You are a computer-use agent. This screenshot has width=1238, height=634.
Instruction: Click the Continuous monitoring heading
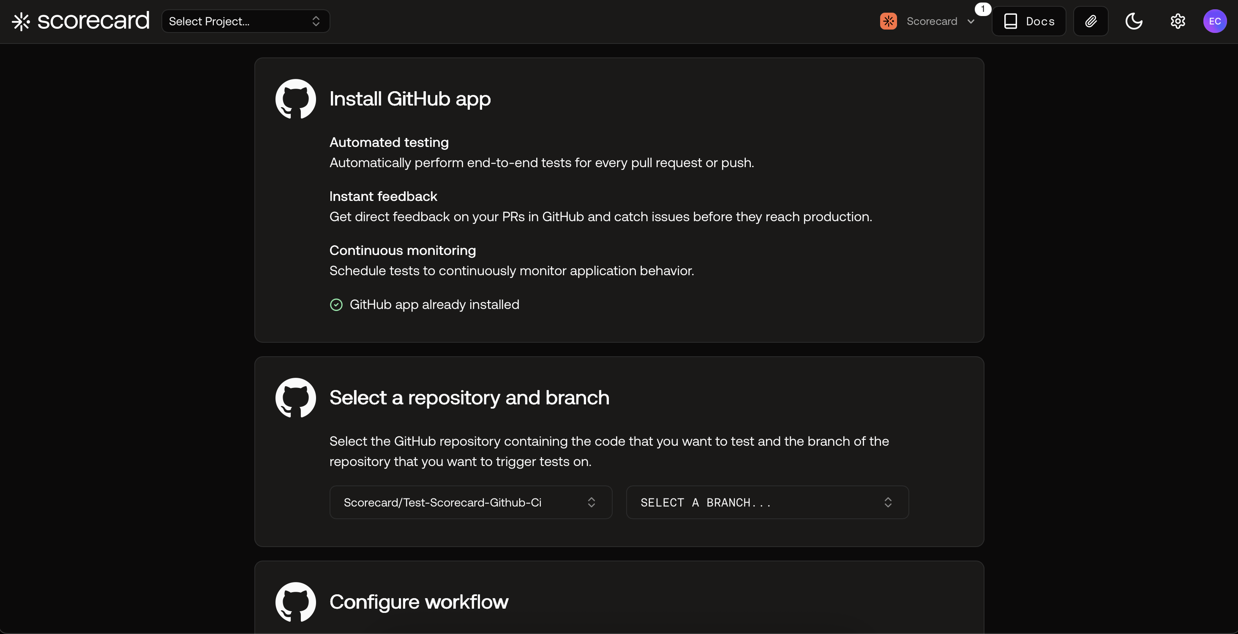402,251
